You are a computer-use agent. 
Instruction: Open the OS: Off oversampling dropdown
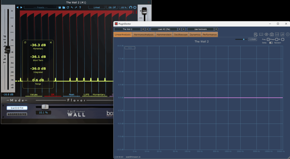[112, 7]
